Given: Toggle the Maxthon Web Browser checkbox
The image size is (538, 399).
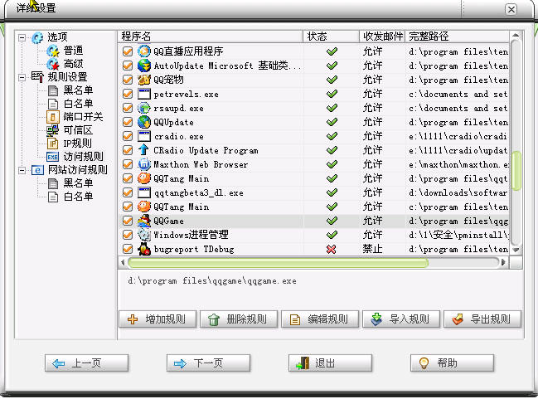Looking at the screenshot, I should pyautogui.click(x=128, y=164).
